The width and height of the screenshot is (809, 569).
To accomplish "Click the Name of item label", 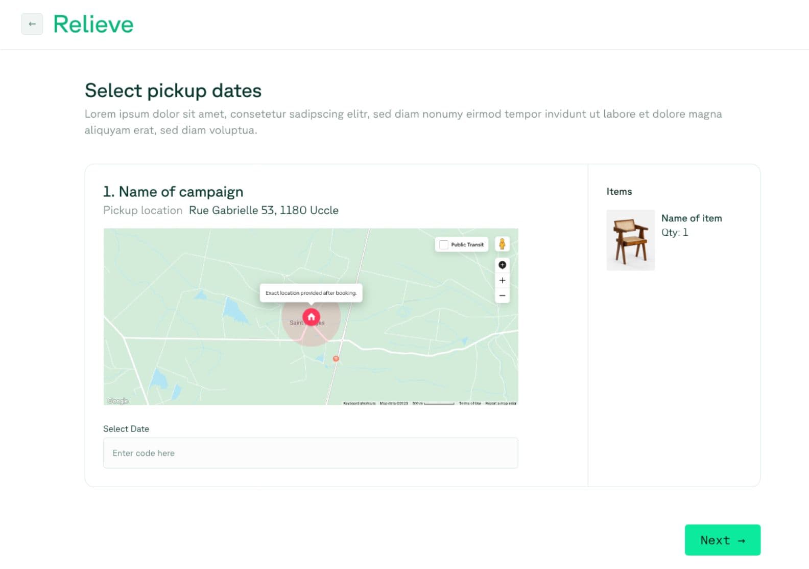I will click(692, 218).
